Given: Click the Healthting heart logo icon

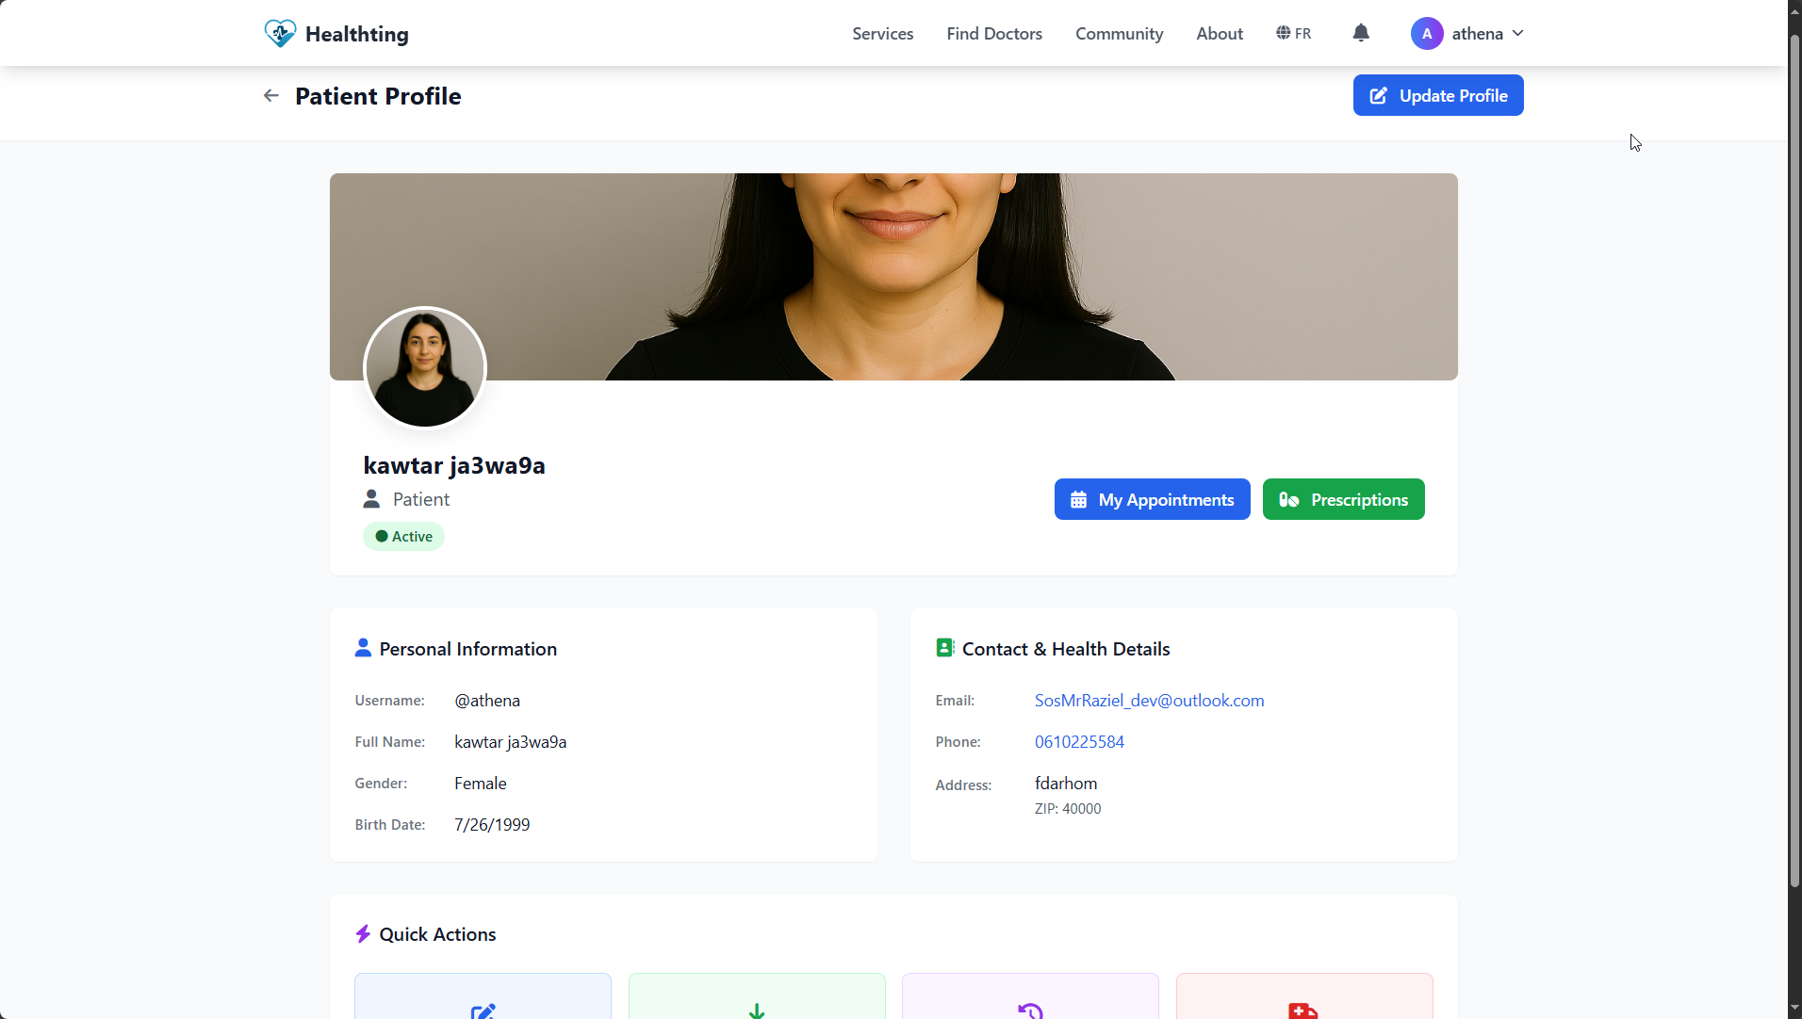Looking at the screenshot, I should click(280, 34).
